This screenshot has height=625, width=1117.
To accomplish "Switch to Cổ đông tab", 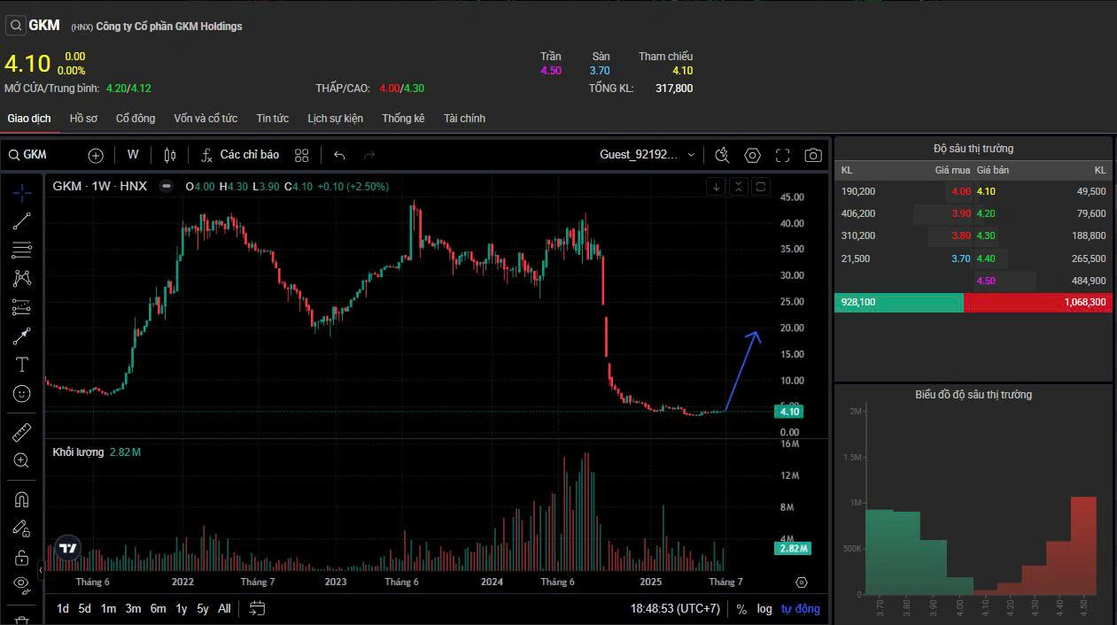I will coord(136,119).
